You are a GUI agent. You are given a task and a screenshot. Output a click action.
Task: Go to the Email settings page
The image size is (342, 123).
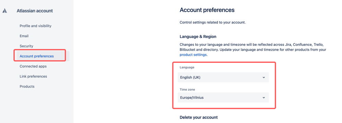(x=24, y=36)
